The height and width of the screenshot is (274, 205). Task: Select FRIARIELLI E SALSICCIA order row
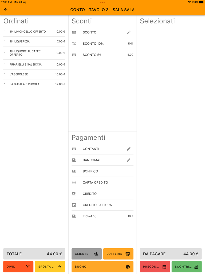pos(34,64)
